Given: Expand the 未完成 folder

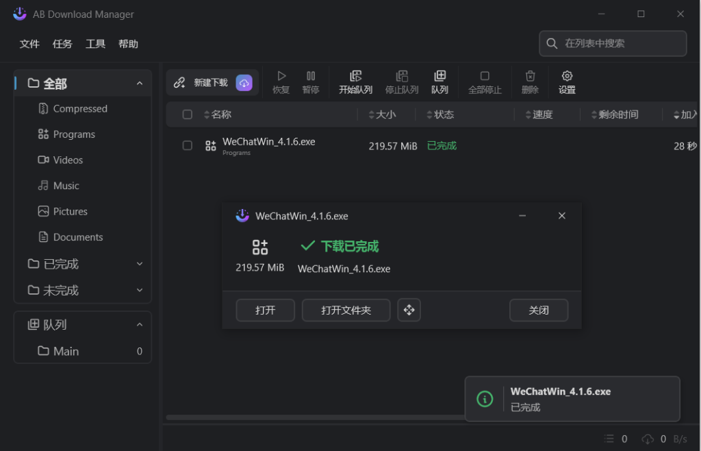Looking at the screenshot, I should pyautogui.click(x=140, y=291).
